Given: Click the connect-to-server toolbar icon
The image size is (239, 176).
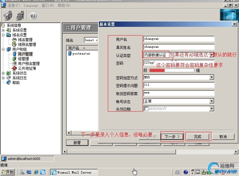Looking at the screenshot, I should pos(8,16).
